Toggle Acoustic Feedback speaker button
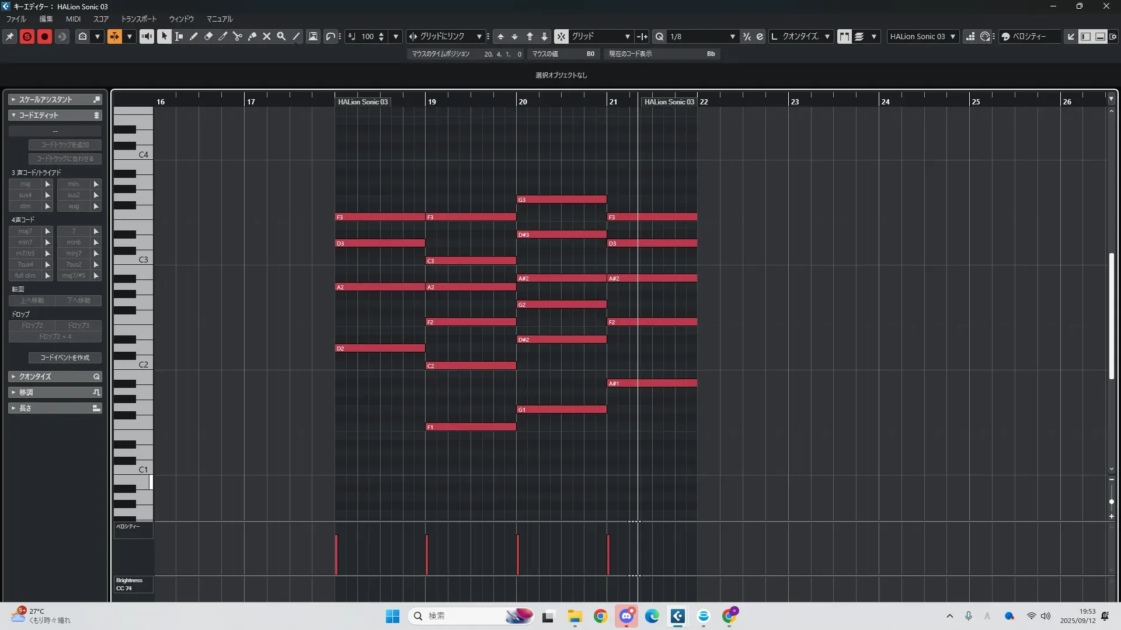Image resolution: width=1121 pixels, height=630 pixels. tap(147, 36)
